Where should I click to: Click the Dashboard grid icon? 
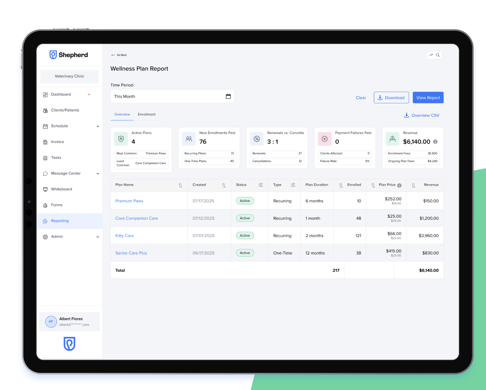click(x=45, y=94)
